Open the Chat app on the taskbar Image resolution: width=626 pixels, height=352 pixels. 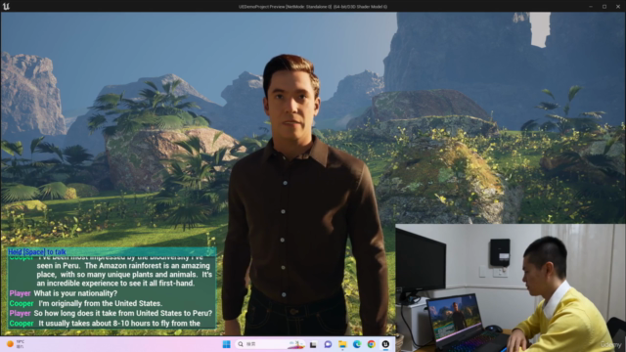pos(328,344)
